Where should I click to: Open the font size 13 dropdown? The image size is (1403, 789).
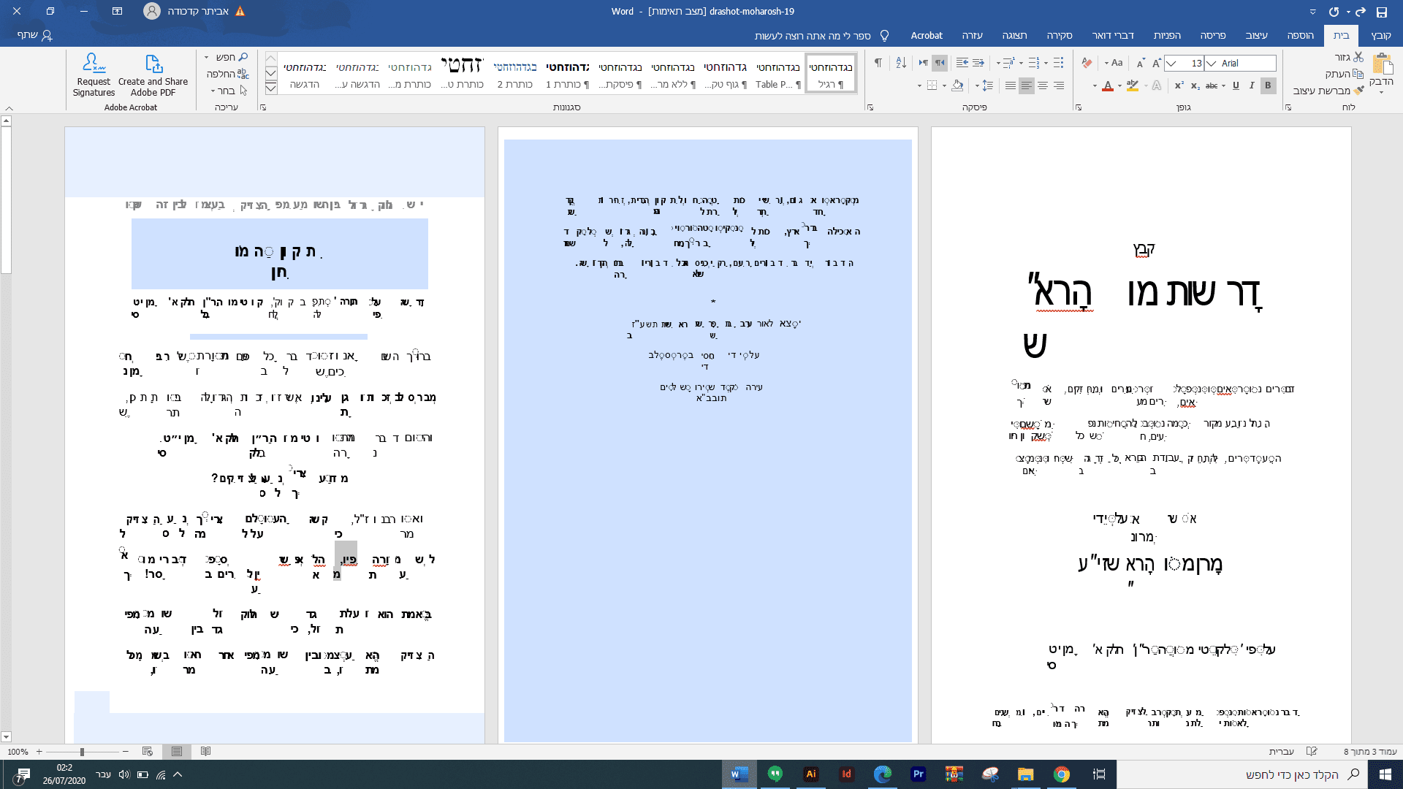pos(1171,64)
